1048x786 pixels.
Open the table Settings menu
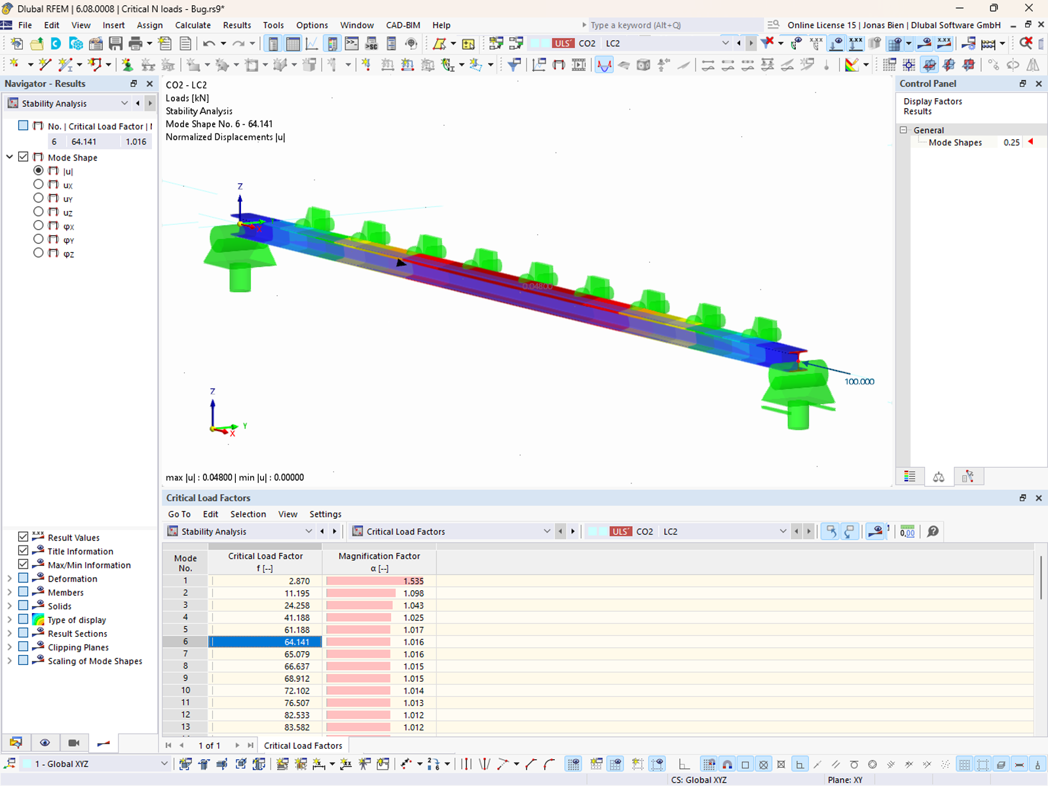[x=326, y=514]
